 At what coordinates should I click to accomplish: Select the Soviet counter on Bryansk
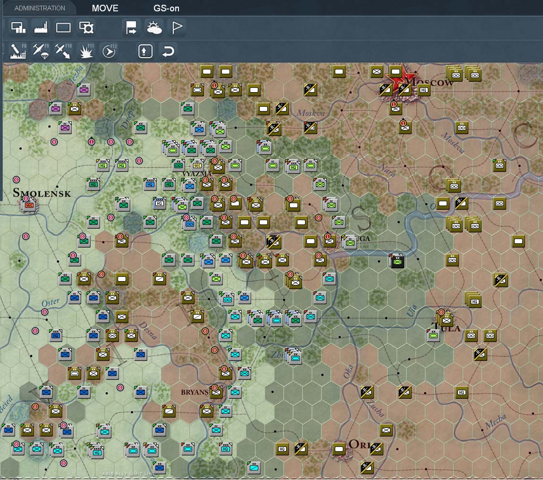pos(216,392)
